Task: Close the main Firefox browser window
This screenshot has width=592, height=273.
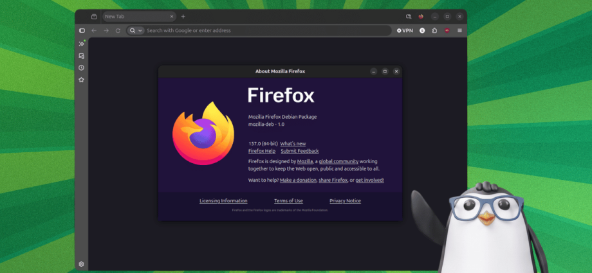Action: (x=459, y=17)
